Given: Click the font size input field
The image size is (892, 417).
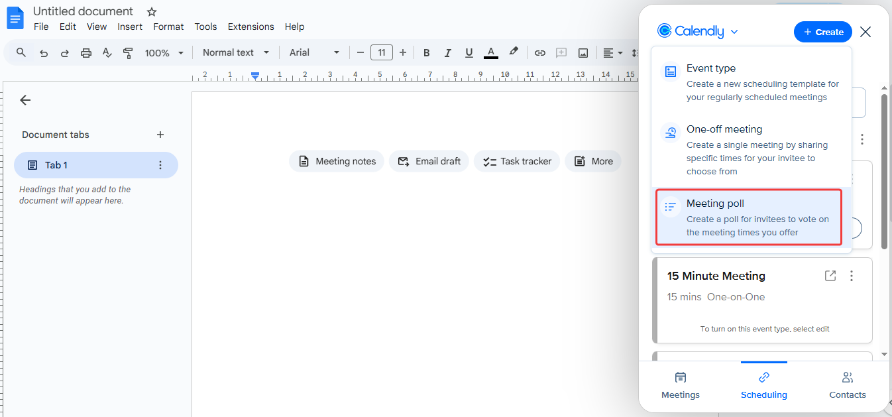Looking at the screenshot, I should [x=382, y=52].
